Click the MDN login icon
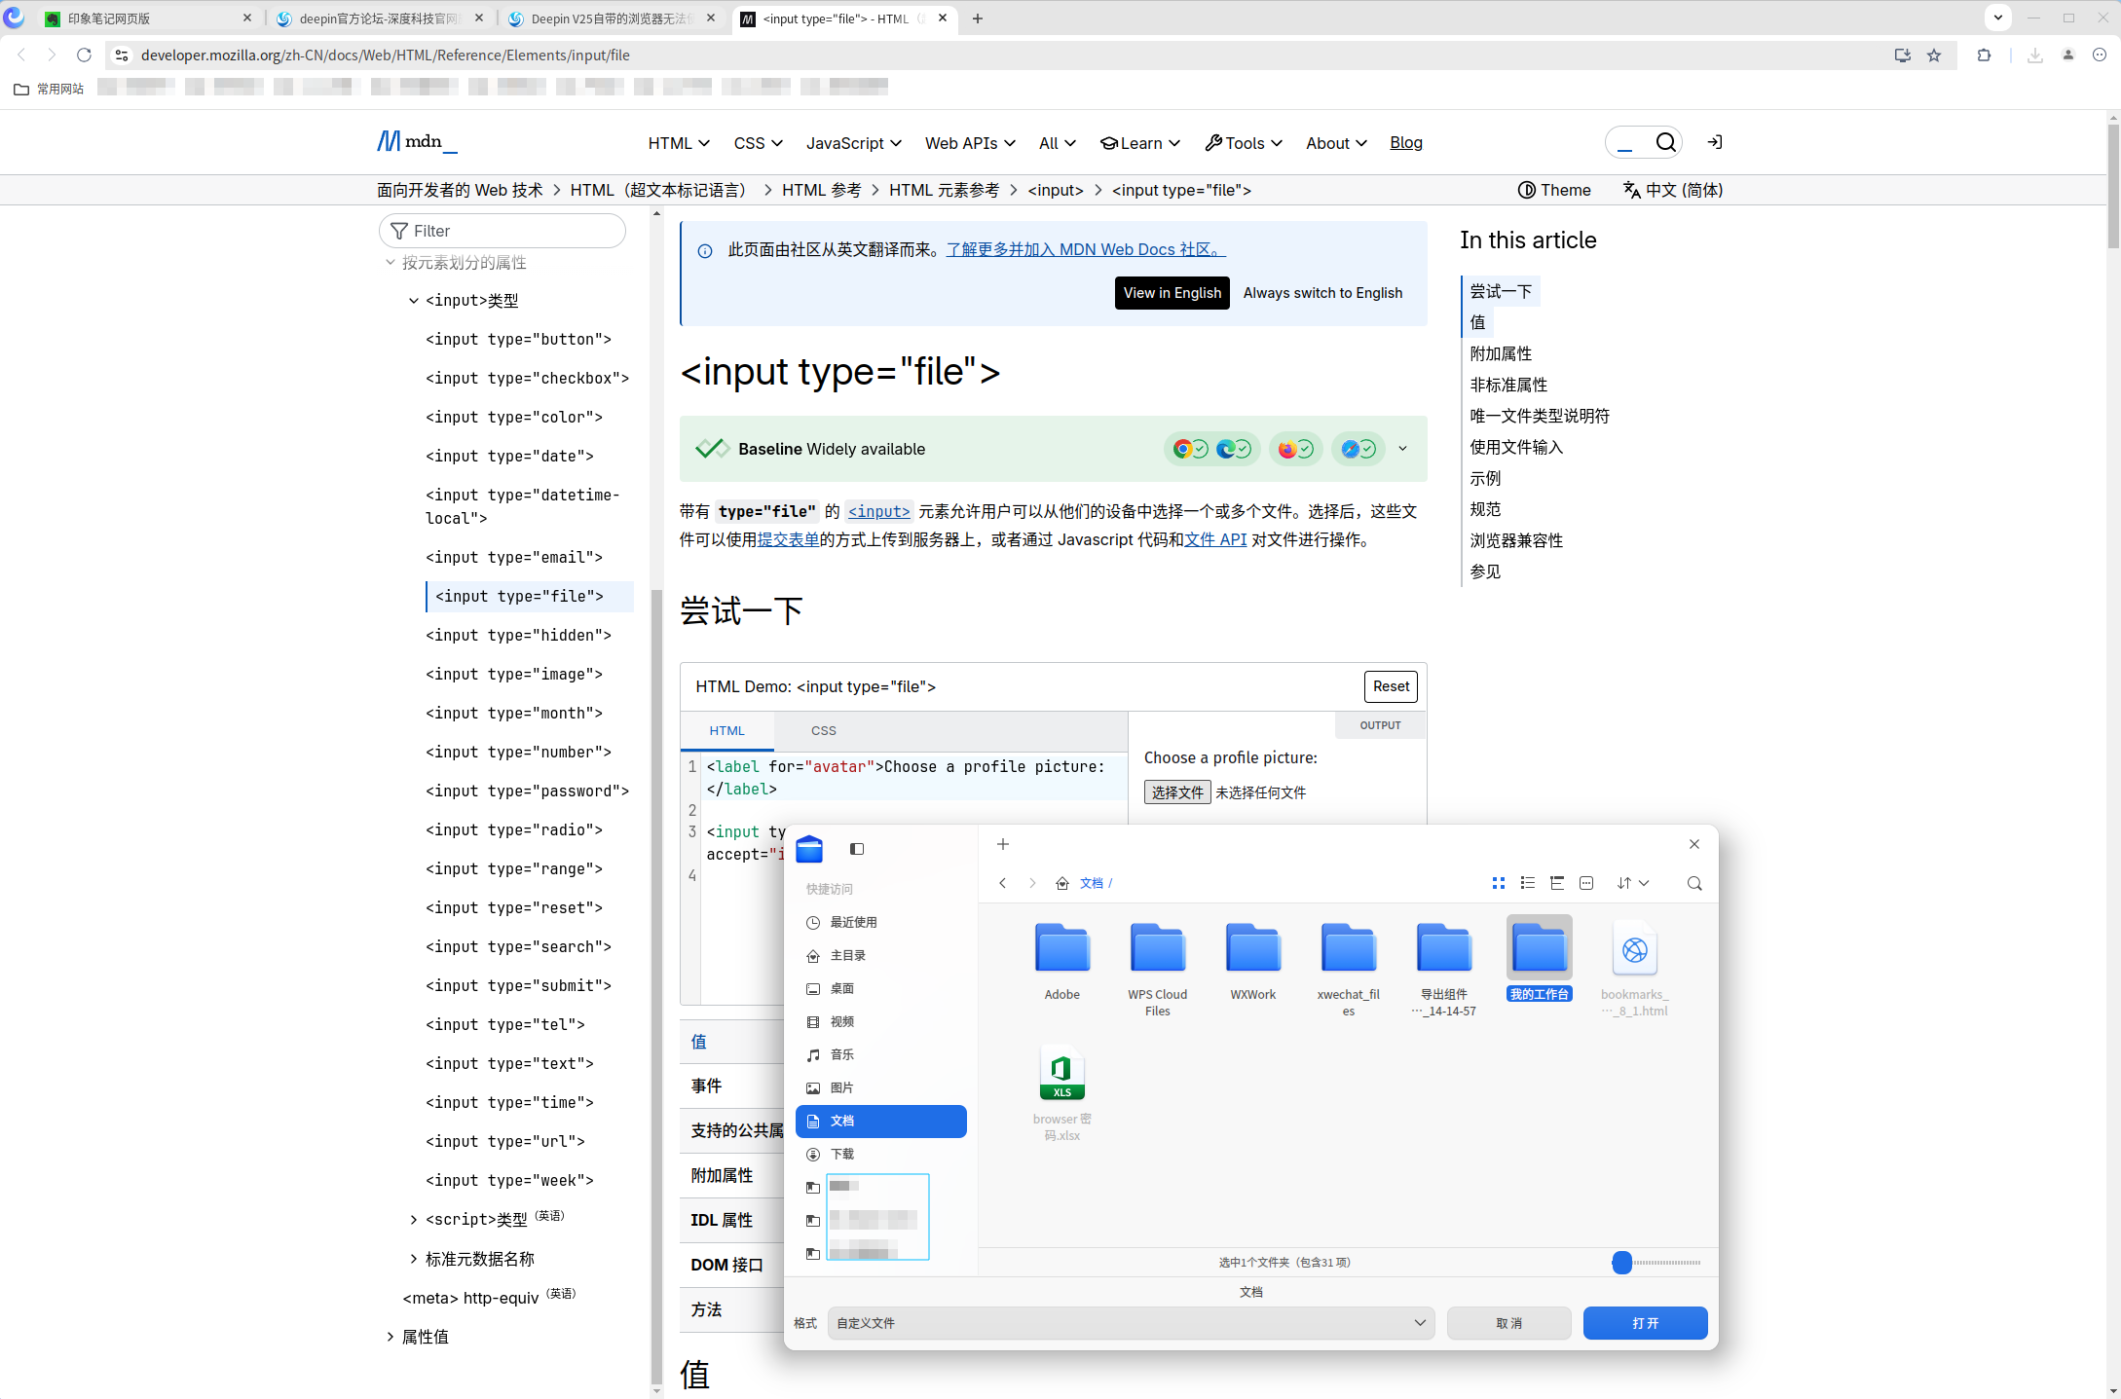 pos(1715,143)
